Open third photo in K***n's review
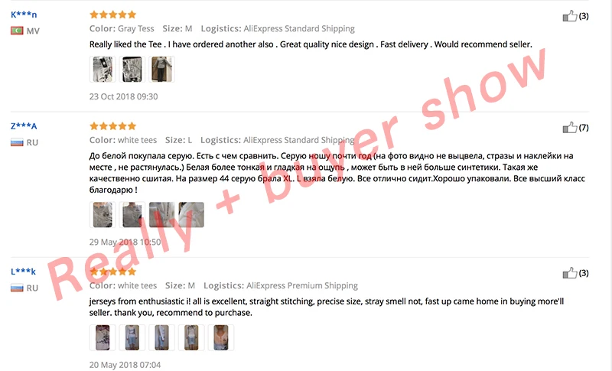Screen dimensions: 612x371 [162, 69]
